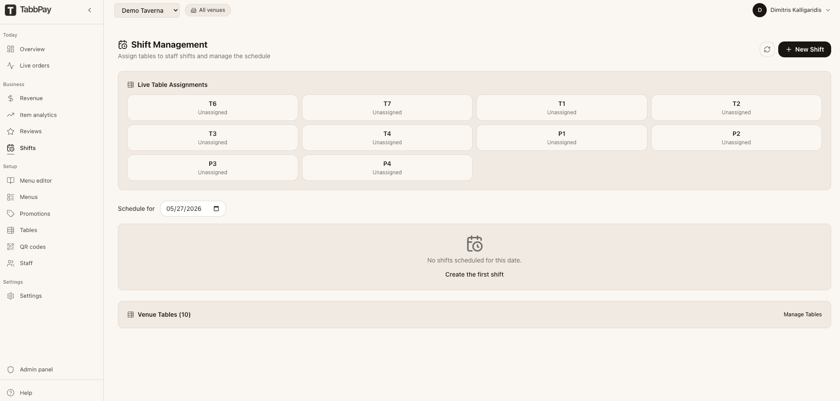Click the TabbPay logo icon
The height and width of the screenshot is (401, 840).
pos(11,10)
